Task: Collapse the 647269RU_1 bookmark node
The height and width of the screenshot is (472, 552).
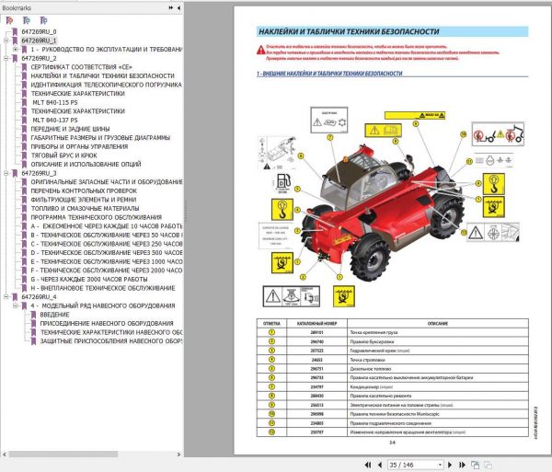Action: [6, 40]
